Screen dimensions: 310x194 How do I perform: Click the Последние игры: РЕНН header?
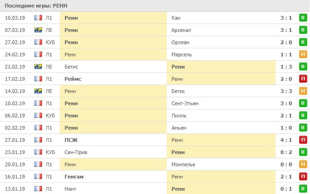(x=35, y=5)
